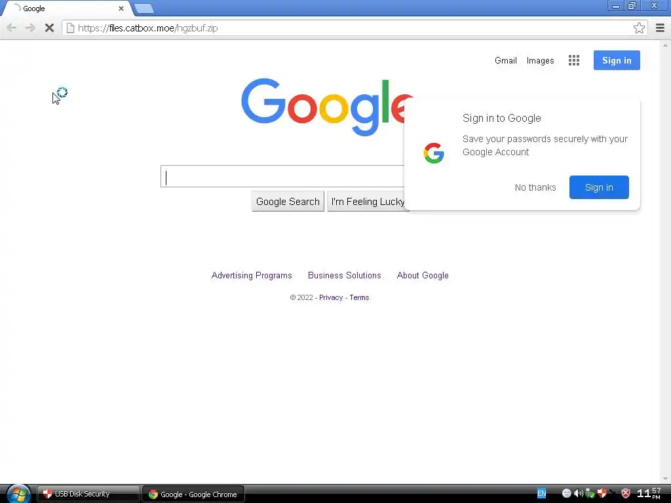Image resolution: width=671 pixels, height=503 pixels.
Task: Click I'm Feeling Lucky button
Action: click(367, 202)
